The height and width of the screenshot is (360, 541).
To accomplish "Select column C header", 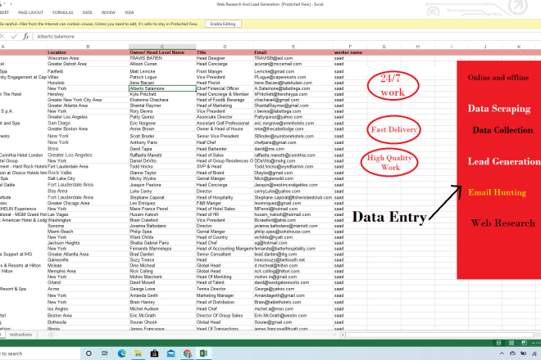I will (162, 47).
